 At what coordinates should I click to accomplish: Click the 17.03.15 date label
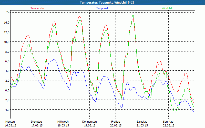pyautogui.click(x=37, y=125)
